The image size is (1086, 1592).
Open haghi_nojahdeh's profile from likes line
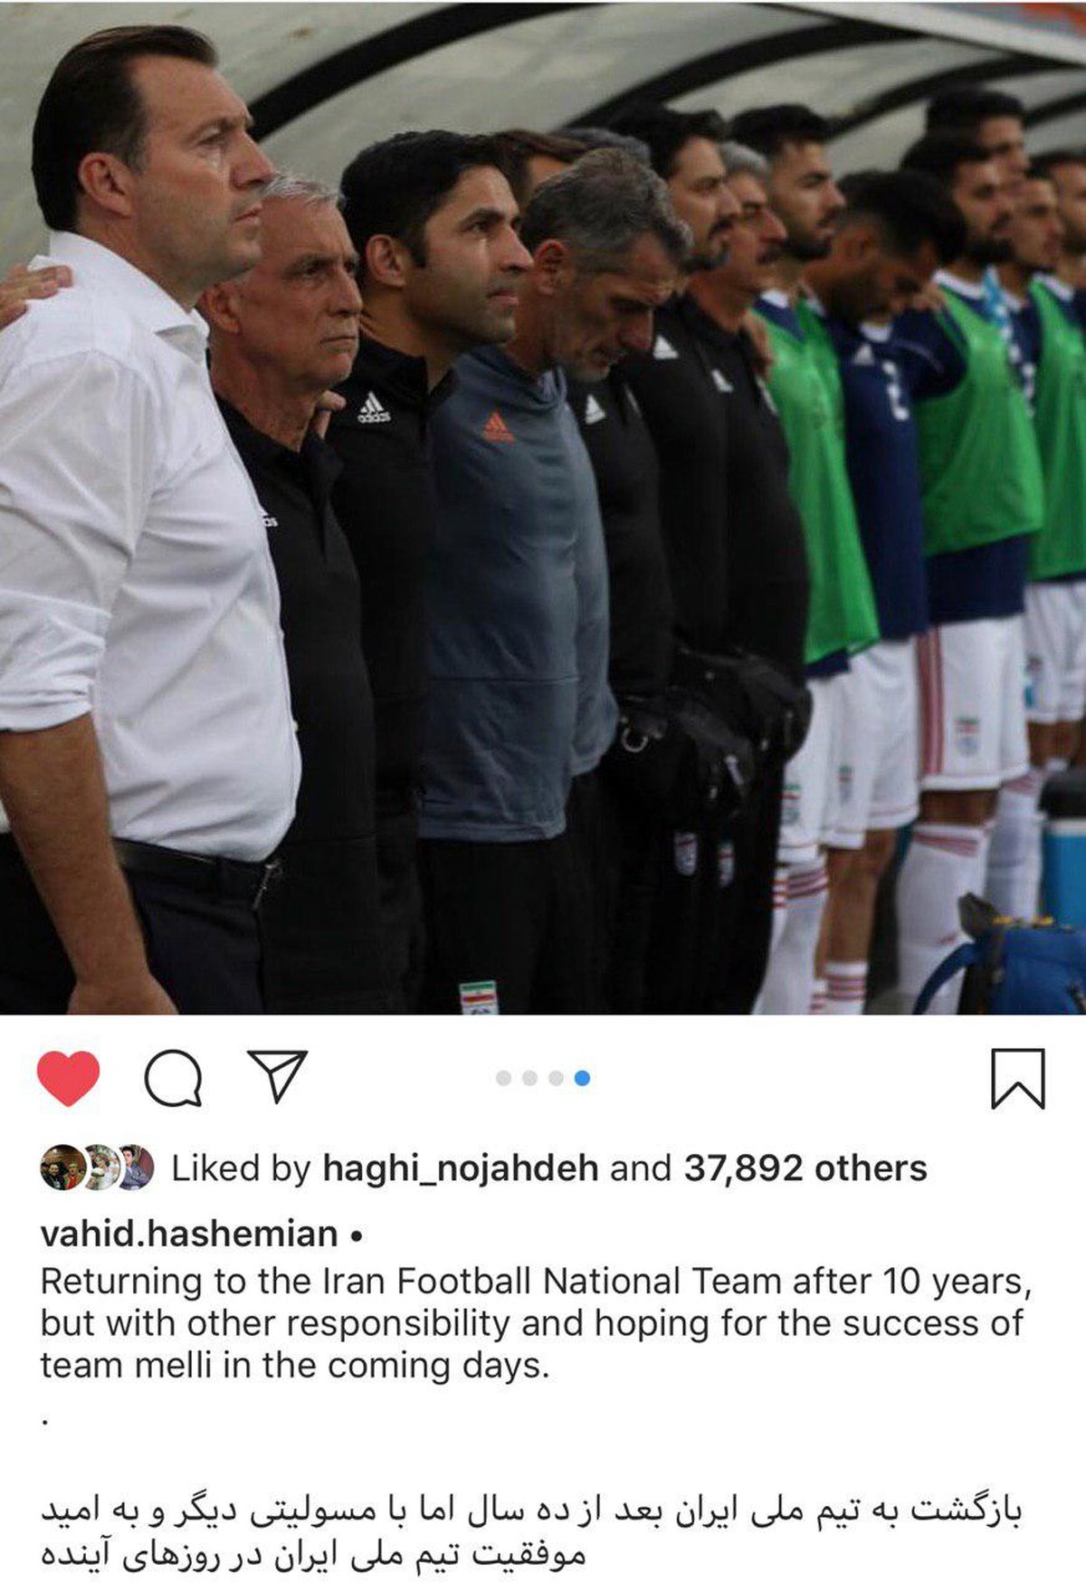click(461, 1168)
